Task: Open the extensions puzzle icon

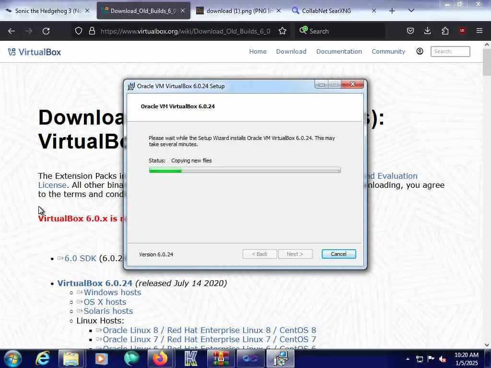Action: pyautogui.click(x=445, y=31)
